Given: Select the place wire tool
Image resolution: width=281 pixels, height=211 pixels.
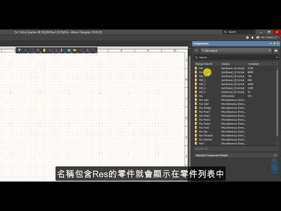Looking at the screenshot, I should click(x=50, y=50).
